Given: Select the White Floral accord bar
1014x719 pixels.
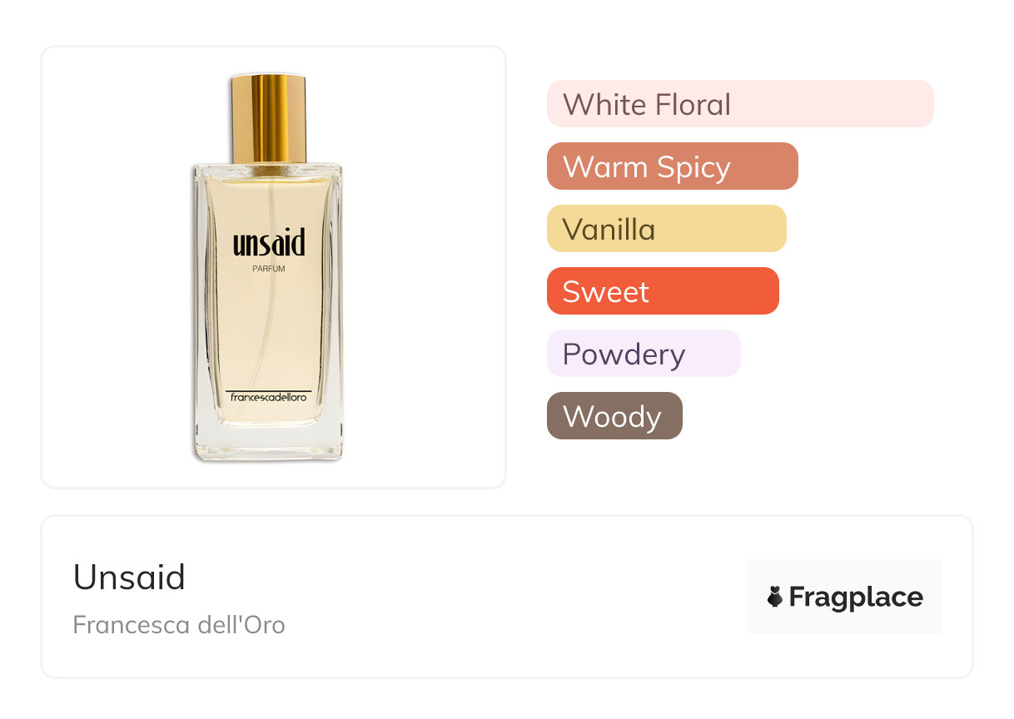Looking at the screenshot, I should point(739,104).
